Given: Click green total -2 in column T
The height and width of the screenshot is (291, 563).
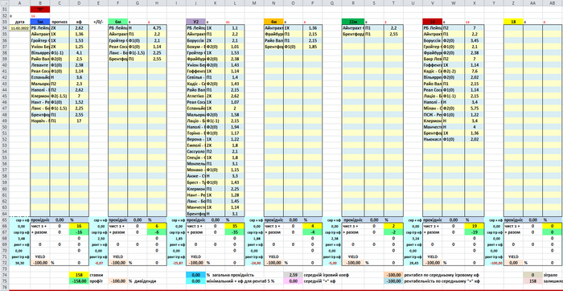Looking at the screenshot, I should pyautogui.click(x=393, y=232).
